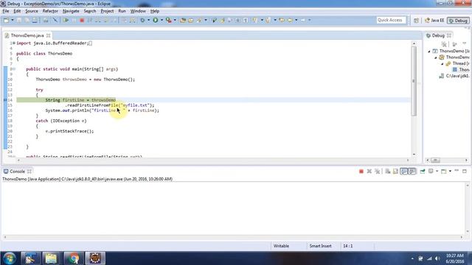
Task: Click the Skip All Breakpoints toolbar icon
Action: [55, 20]
